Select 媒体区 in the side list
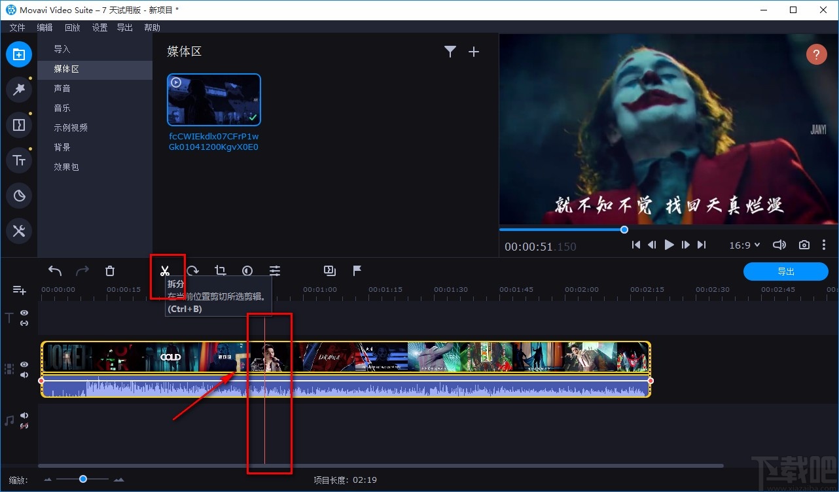This screenshot has width=839, height=492. pos(95,69)
